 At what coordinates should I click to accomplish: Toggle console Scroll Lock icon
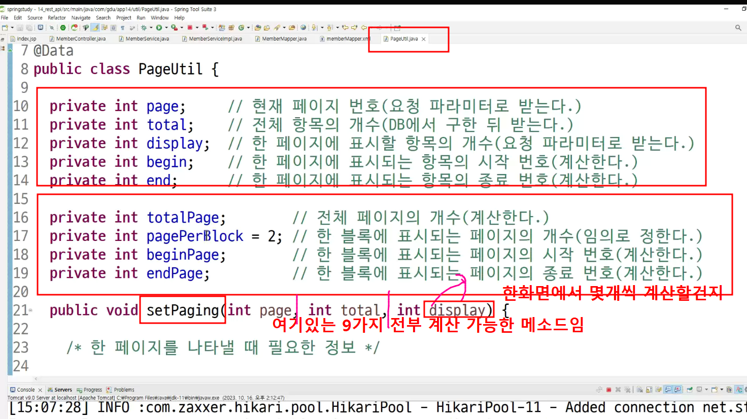(x=649, y=390)
